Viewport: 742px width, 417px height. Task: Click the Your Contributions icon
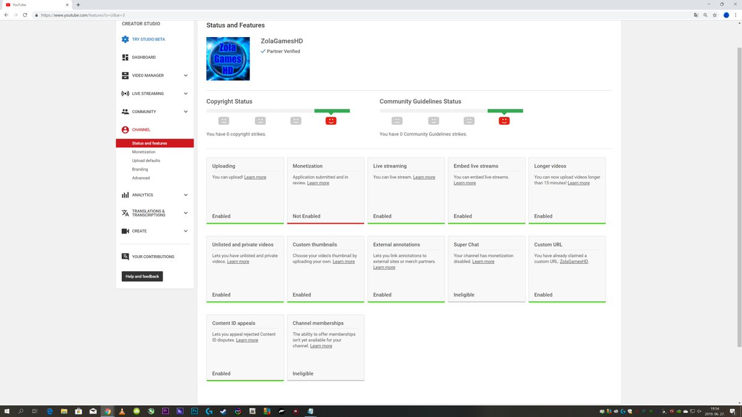click(x=126, y=256)
